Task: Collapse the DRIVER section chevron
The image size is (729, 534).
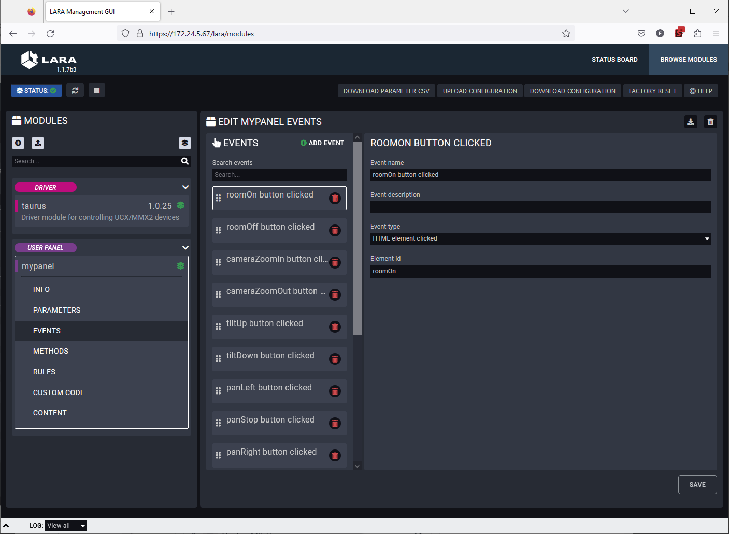Action: coord(185,187)
